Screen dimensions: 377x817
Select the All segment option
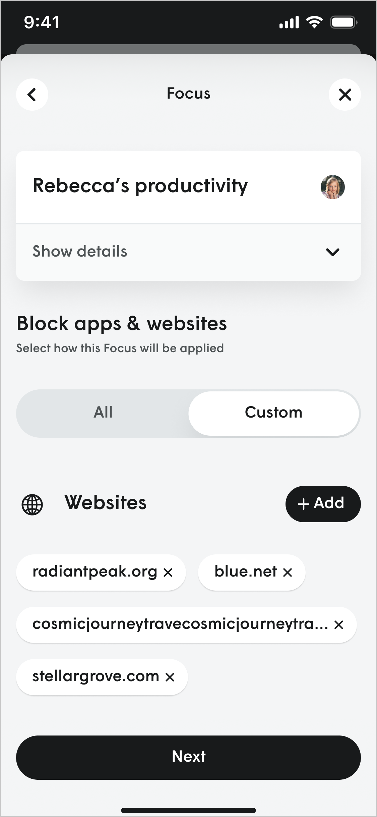pyautogui.click(x=103, y=413)
